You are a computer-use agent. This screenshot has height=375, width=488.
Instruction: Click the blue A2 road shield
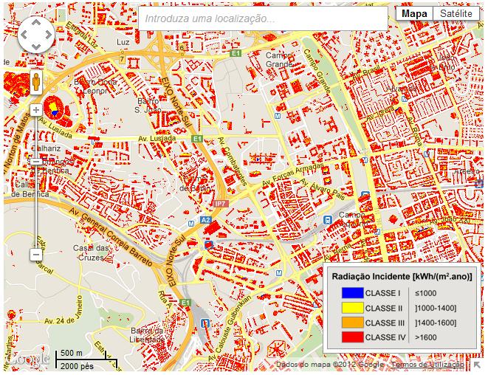(206, 220)
